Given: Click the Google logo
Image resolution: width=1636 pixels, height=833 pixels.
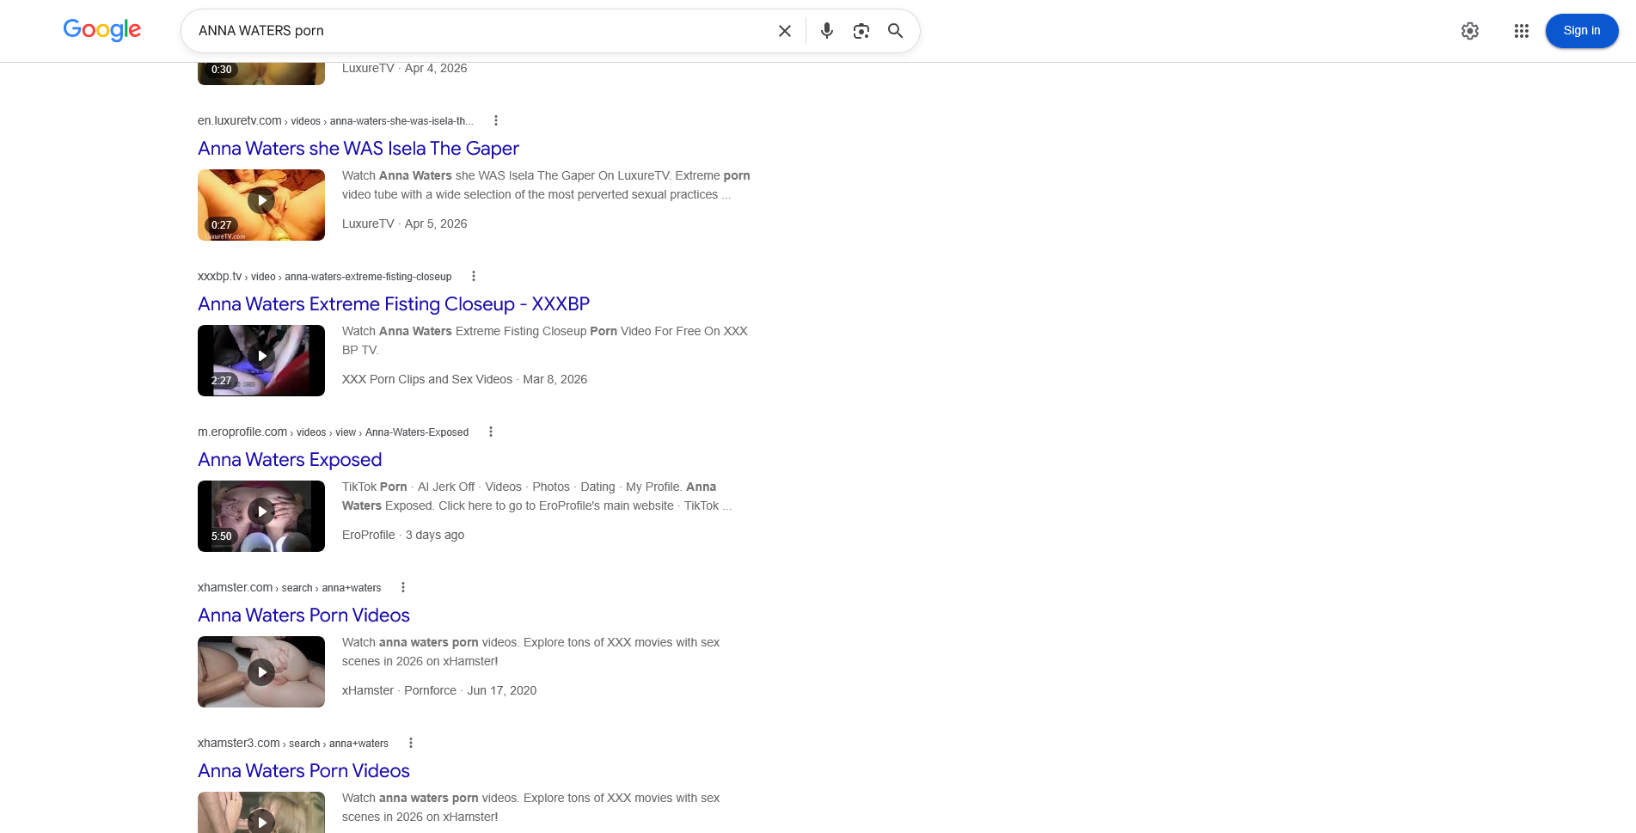Looking at the screenshot, I should [x=102, y=30].
